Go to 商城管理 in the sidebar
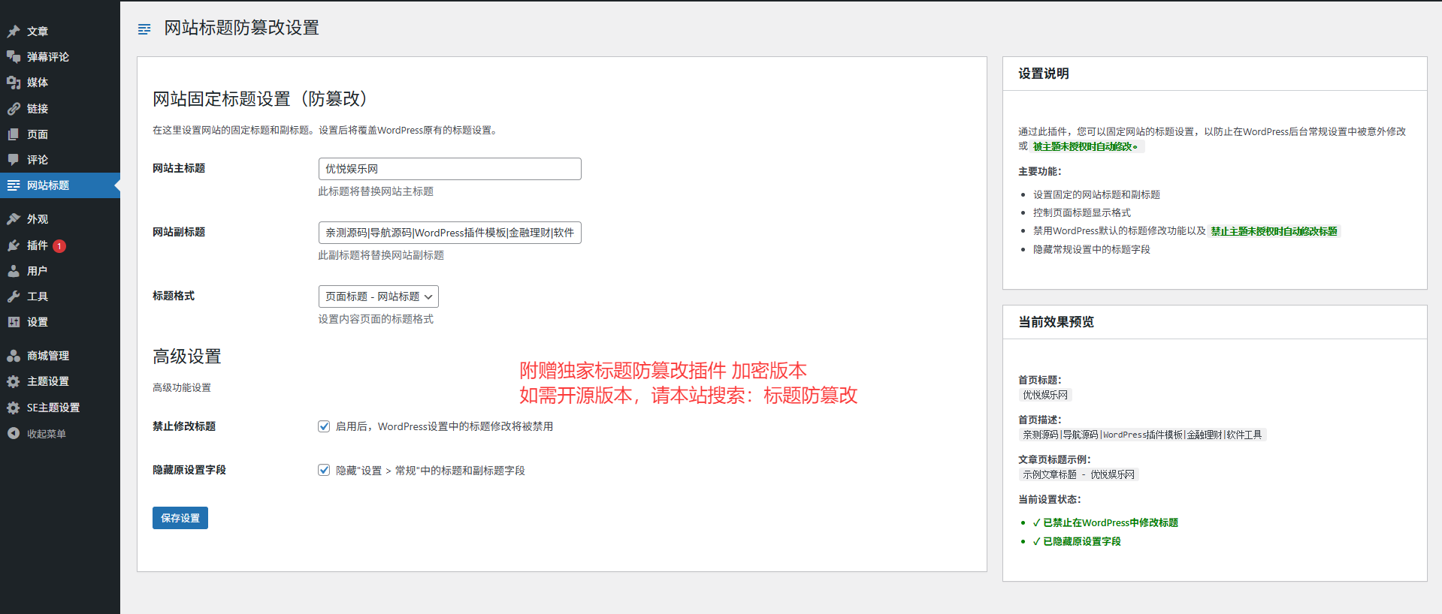This screenshot has width=1442, height=614. click(47, 356)
